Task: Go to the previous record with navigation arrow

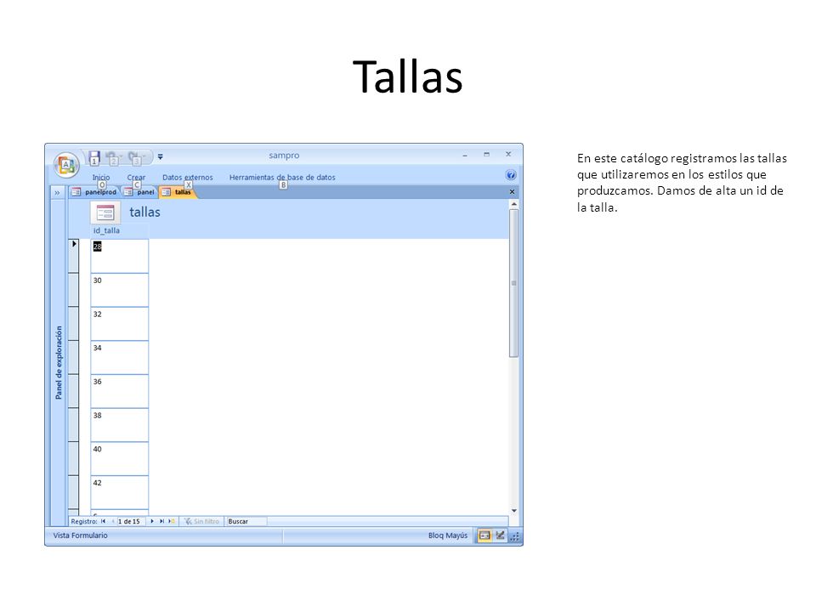Action: [x=113, y=521]
